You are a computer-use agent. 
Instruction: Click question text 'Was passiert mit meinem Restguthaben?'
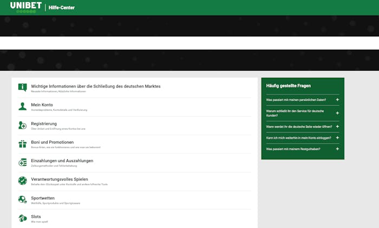pyautogui.click(x=293, y=149)
